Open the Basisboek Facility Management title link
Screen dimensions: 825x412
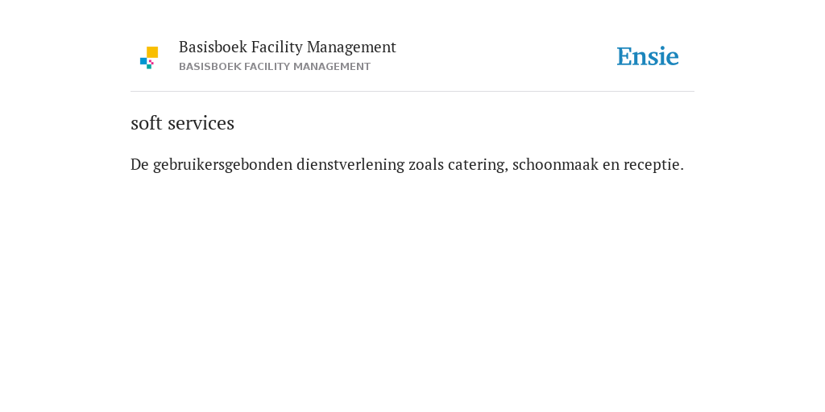(288, 47)
